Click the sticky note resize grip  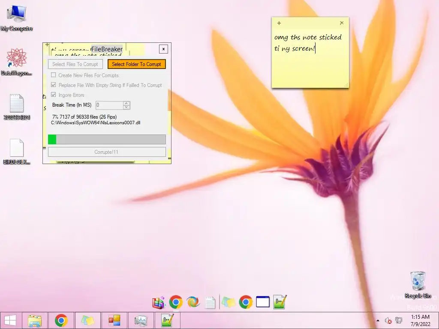(346, 85)
